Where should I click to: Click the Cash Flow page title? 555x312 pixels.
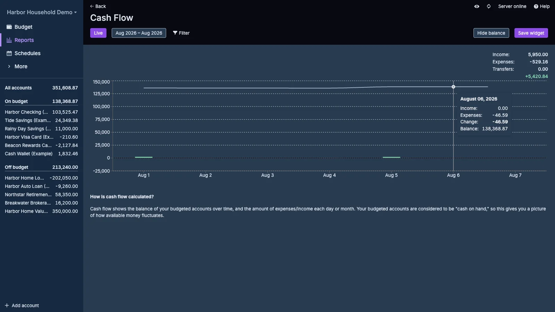pyautogui.click(x=112, y=18)
